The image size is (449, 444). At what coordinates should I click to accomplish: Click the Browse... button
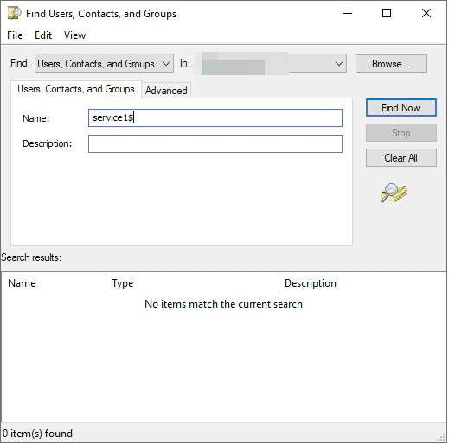point(391,63)
